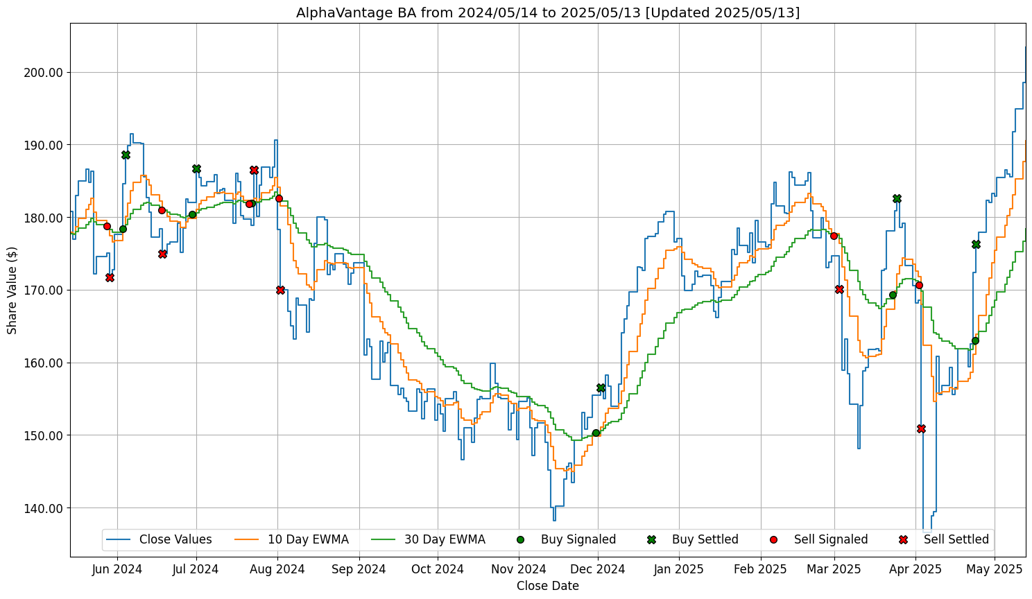
Task: Click the Sell Settled X near 170 in August 2024
Action: click(280, 290)
